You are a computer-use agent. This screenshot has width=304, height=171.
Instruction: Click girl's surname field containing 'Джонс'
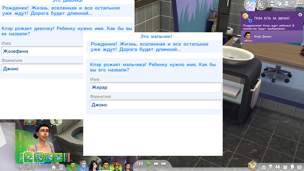[x=42, y=69]
